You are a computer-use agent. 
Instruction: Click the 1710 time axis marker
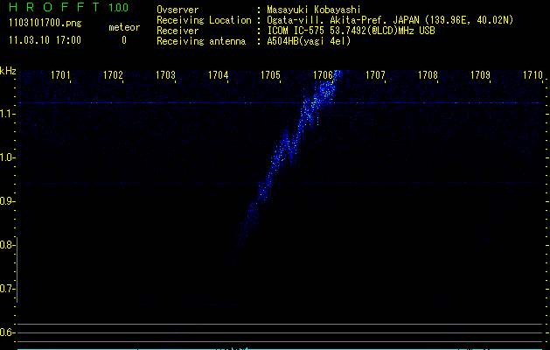(533, 75)
